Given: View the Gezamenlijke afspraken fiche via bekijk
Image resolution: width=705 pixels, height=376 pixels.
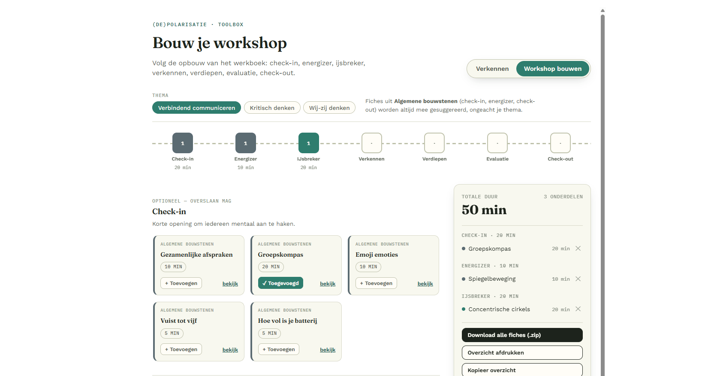Looking at the screenshot, I should pos(230,284).
